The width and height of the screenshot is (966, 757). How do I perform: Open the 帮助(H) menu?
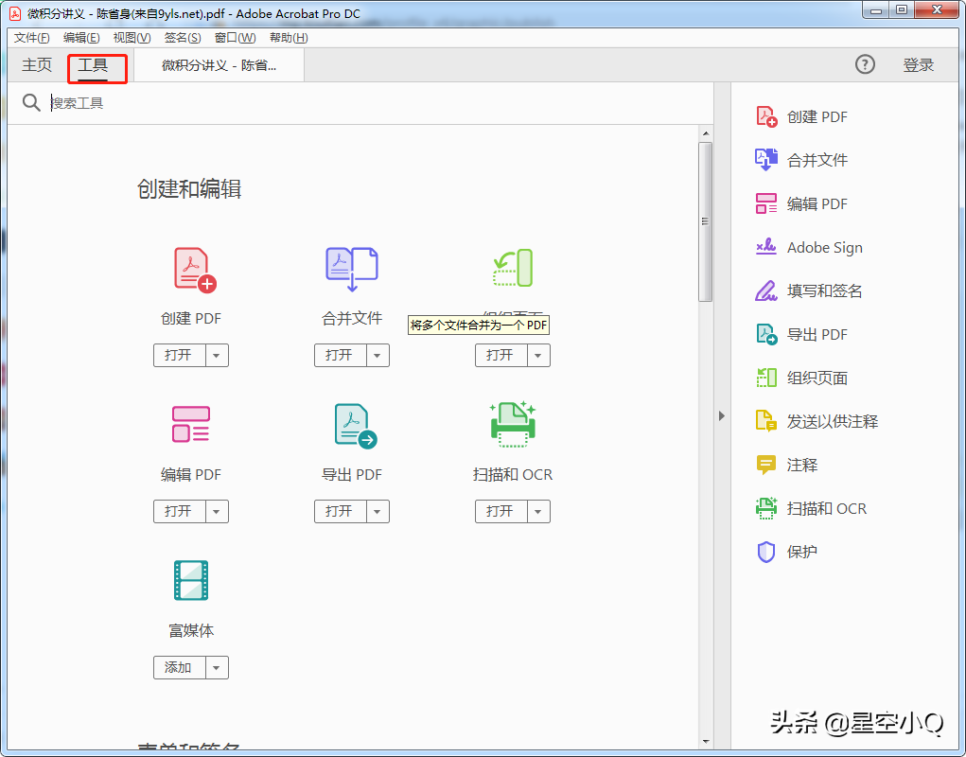pos(289,38)
